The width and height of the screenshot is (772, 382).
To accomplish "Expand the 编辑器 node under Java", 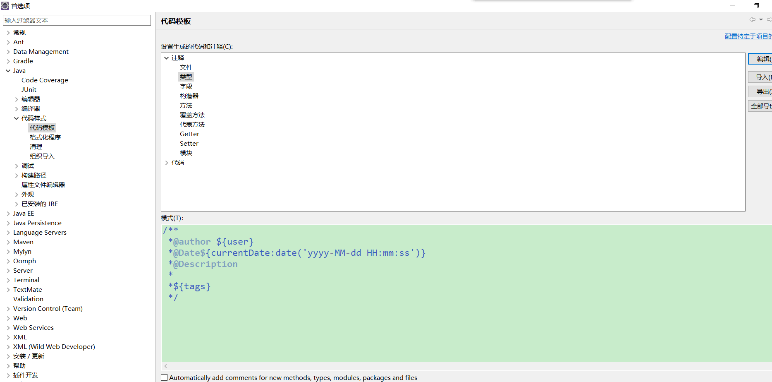I will pyautogui.click(x=17, y=99).
